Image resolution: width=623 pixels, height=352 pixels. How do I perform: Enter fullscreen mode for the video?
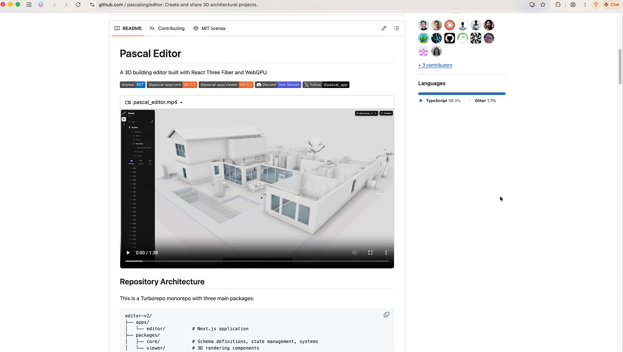[370, 252]
